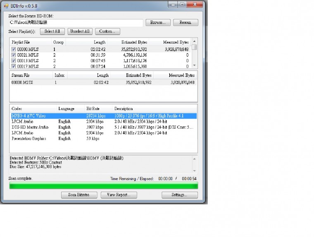Click the 1080p / 23.976 fps description text
Image resolution: width=314 pixels, height=237 pixels.
(x=149, y=116)
